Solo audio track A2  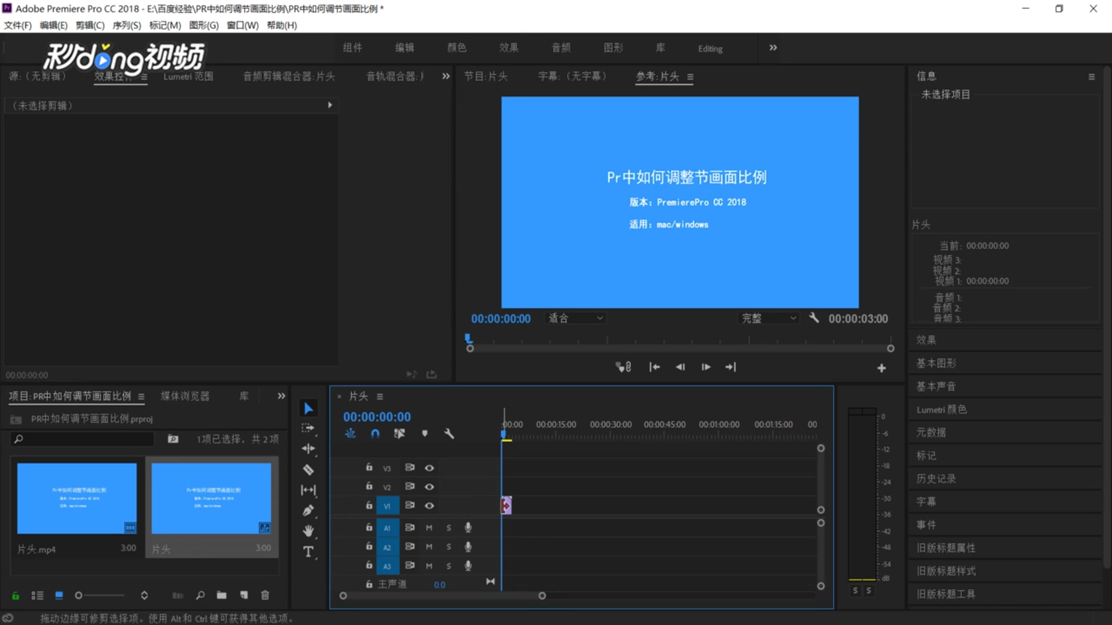[449, 547]
